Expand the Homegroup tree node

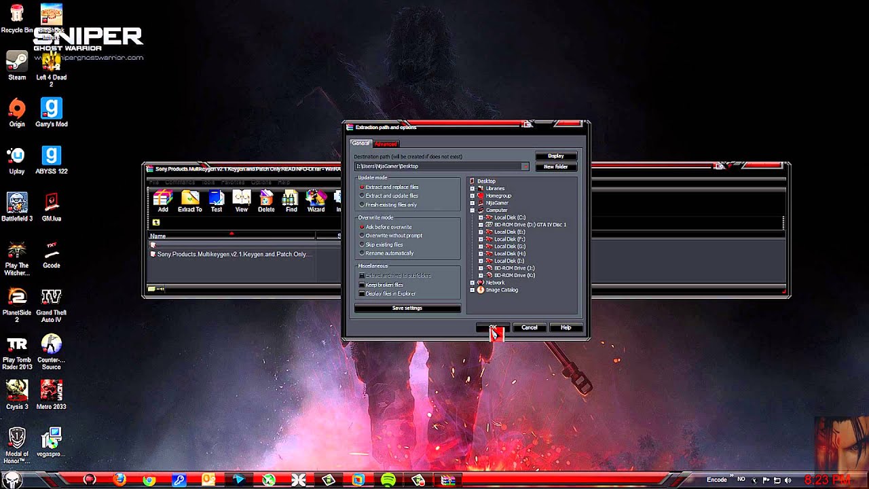point(473,196)
